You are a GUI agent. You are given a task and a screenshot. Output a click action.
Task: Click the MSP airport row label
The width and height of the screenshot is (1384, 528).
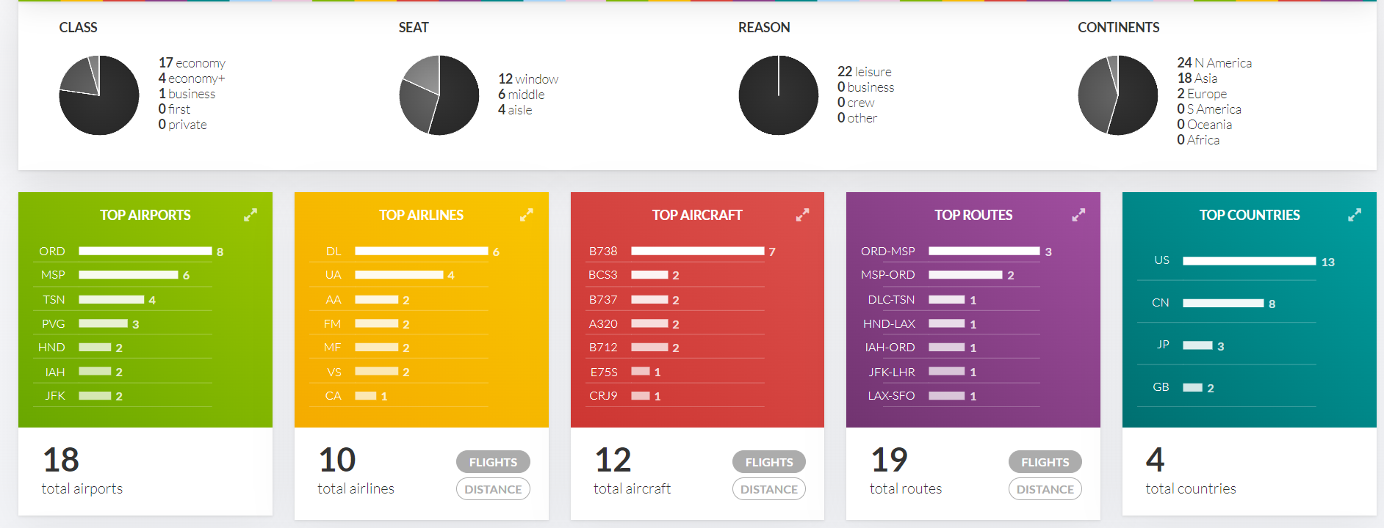point(53,275)
